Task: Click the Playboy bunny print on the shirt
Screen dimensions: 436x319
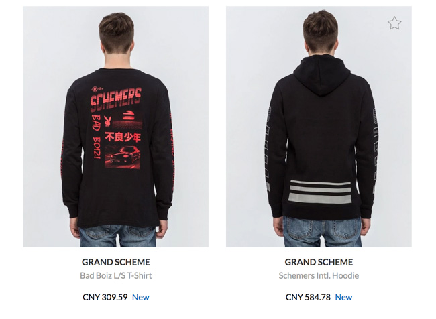Action: point(107,121)
